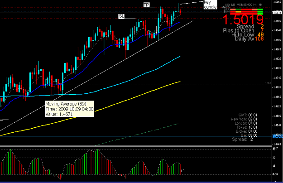Select the SL text label
Viewport: 283px width, 183px height.
pyautogui.click(x=121, y=16)
